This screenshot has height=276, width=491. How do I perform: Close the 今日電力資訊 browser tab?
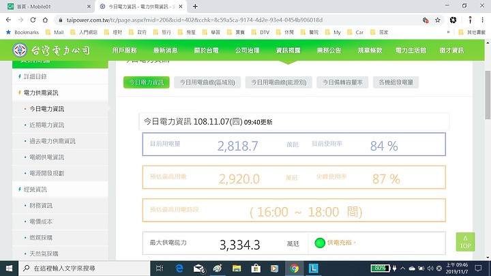click(x=181, y=6)
